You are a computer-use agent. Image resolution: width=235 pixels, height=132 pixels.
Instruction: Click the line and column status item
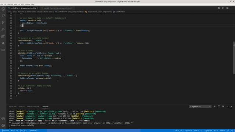179,131
